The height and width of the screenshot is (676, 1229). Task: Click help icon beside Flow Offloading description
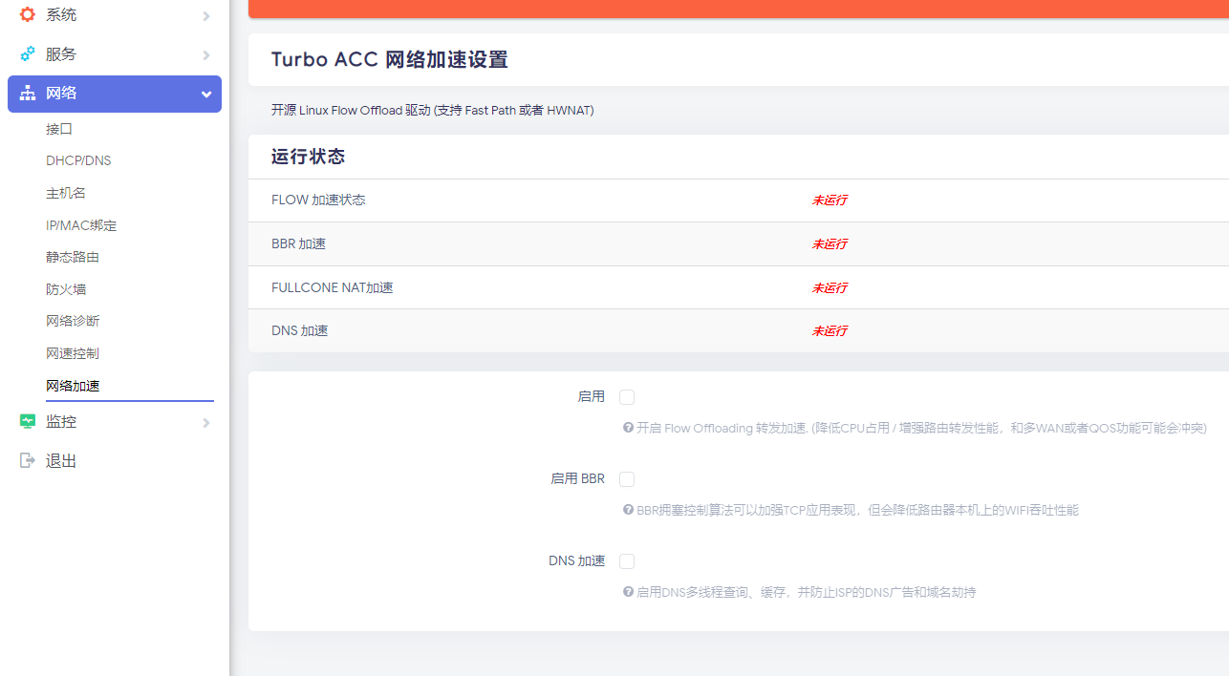(629, 429)
